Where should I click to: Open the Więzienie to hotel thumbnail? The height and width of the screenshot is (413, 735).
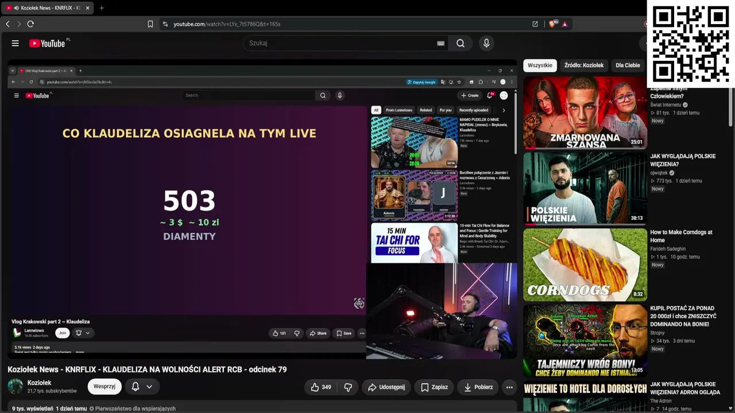tap(585, 396)
